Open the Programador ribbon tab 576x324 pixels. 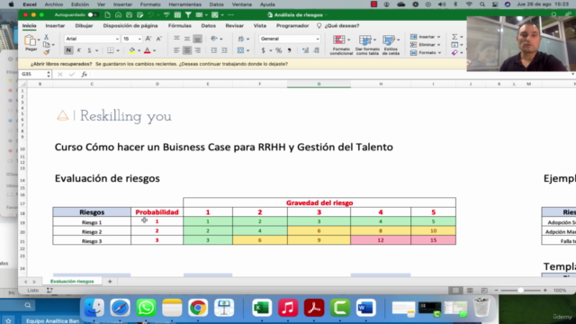click(x=292, y=26)
